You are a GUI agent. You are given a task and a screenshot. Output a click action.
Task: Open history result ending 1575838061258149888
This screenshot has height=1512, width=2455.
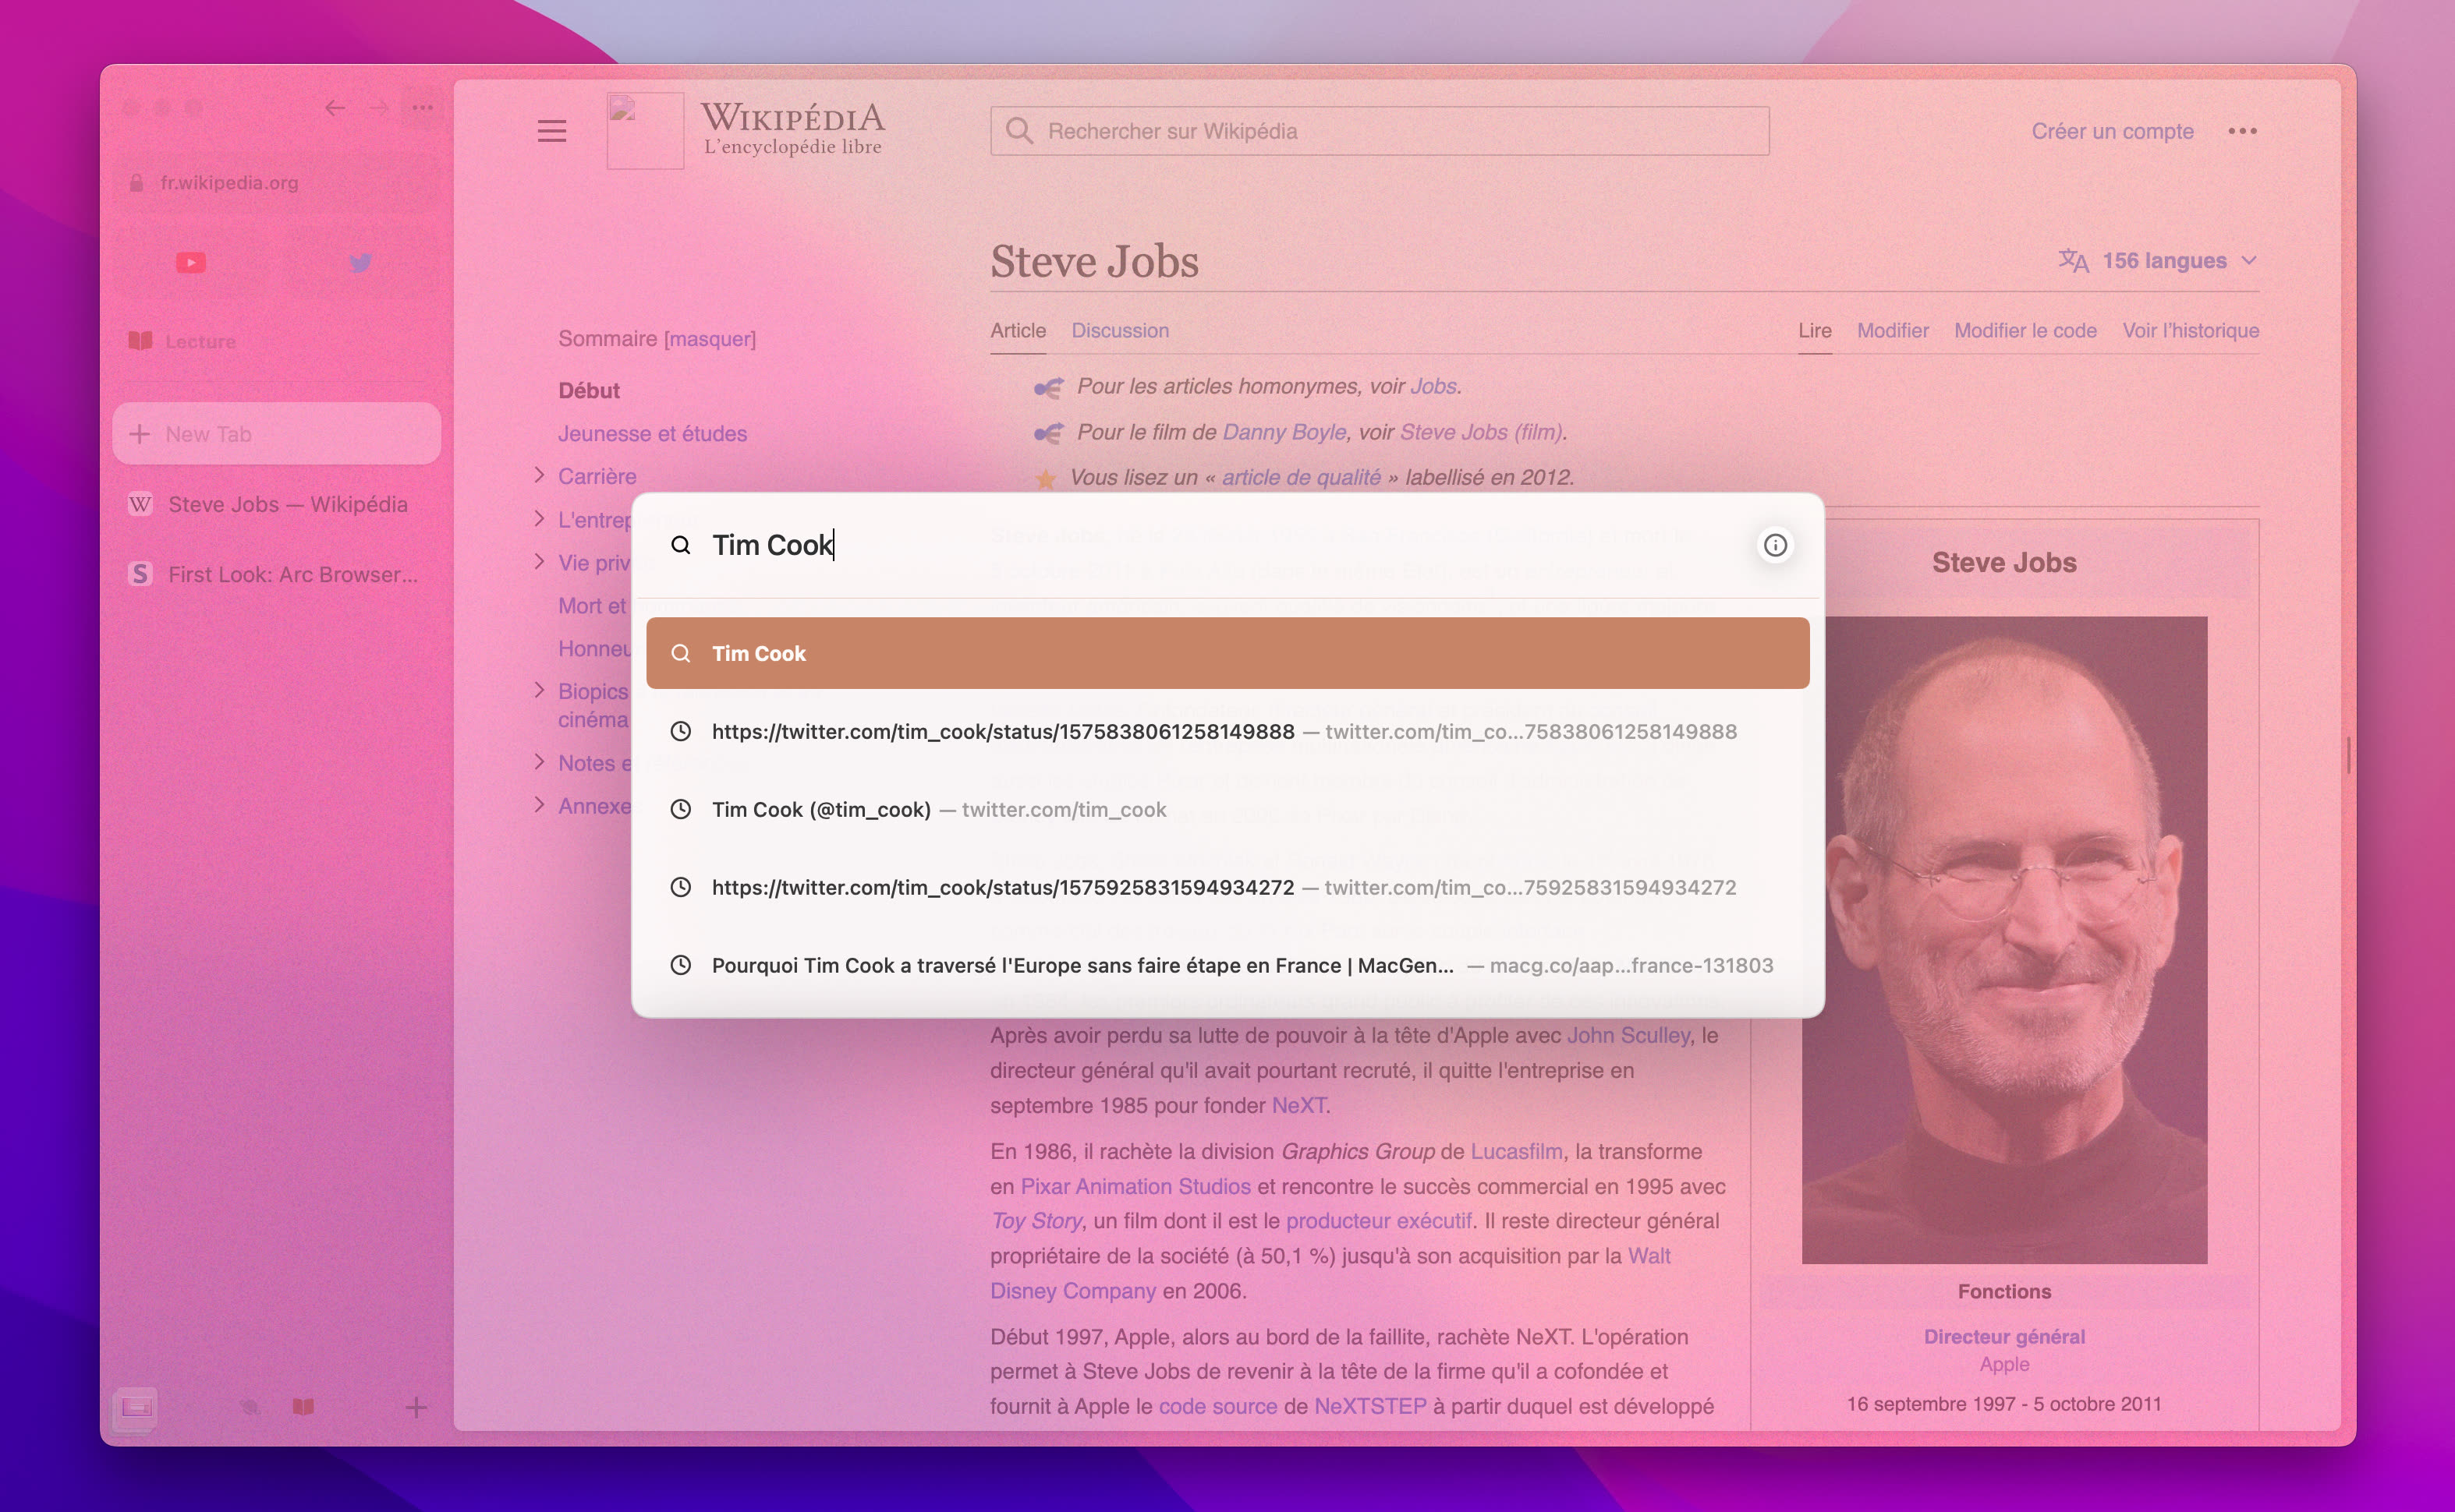click(1227, 731)
